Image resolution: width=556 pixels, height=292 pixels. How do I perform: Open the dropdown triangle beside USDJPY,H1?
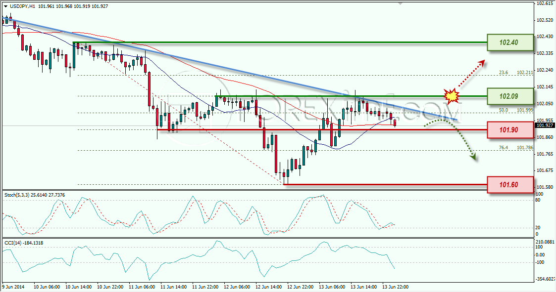click(5, 6)
